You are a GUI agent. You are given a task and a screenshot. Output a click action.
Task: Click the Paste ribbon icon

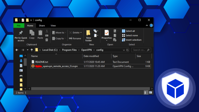40,33
